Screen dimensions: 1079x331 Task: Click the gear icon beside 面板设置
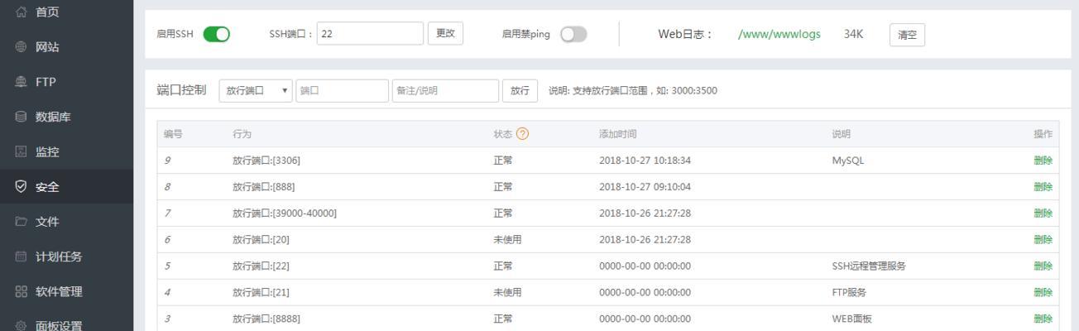(x=21, y=325)
